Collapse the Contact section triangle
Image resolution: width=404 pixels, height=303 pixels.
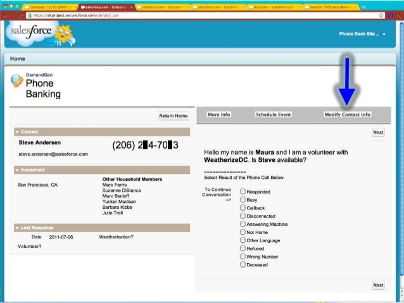point(17,132)
